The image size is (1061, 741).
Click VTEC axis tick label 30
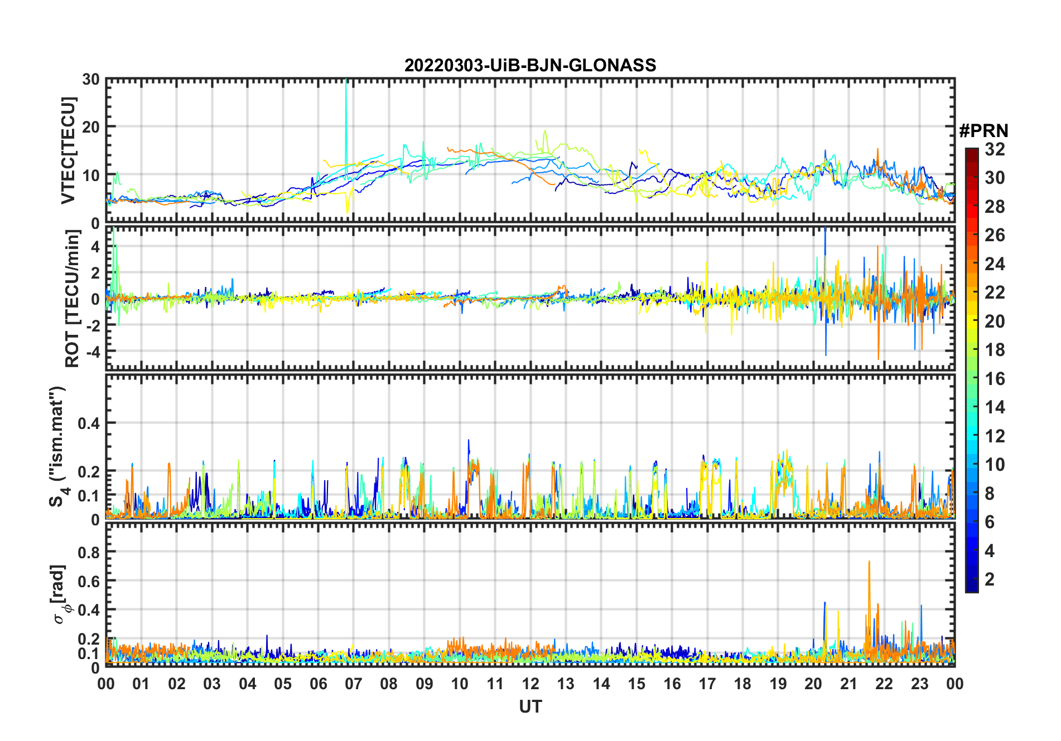91,79
